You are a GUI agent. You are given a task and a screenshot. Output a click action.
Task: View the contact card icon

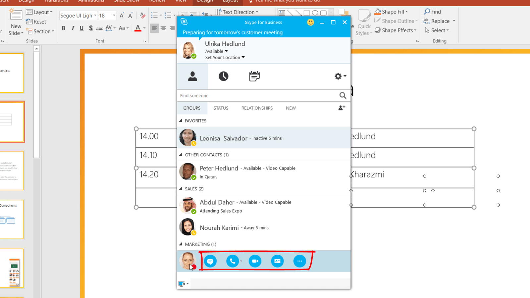click(x=277, y=261)
